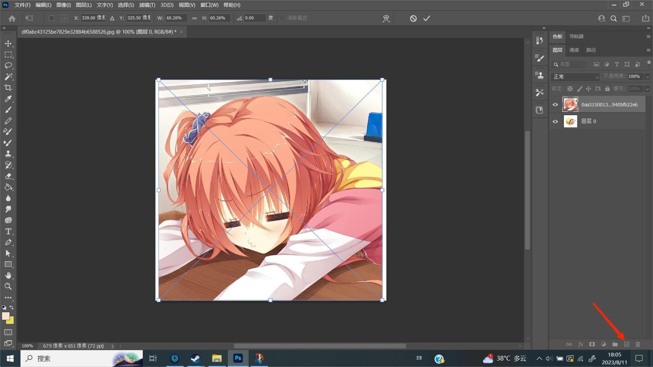Select the Eyedropper tool
653x367 pixels.
tap(8, 99)
